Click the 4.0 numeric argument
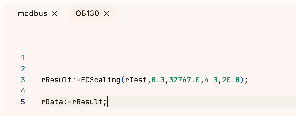This screenshot has width=296, height=116. (x=211, y=80)
